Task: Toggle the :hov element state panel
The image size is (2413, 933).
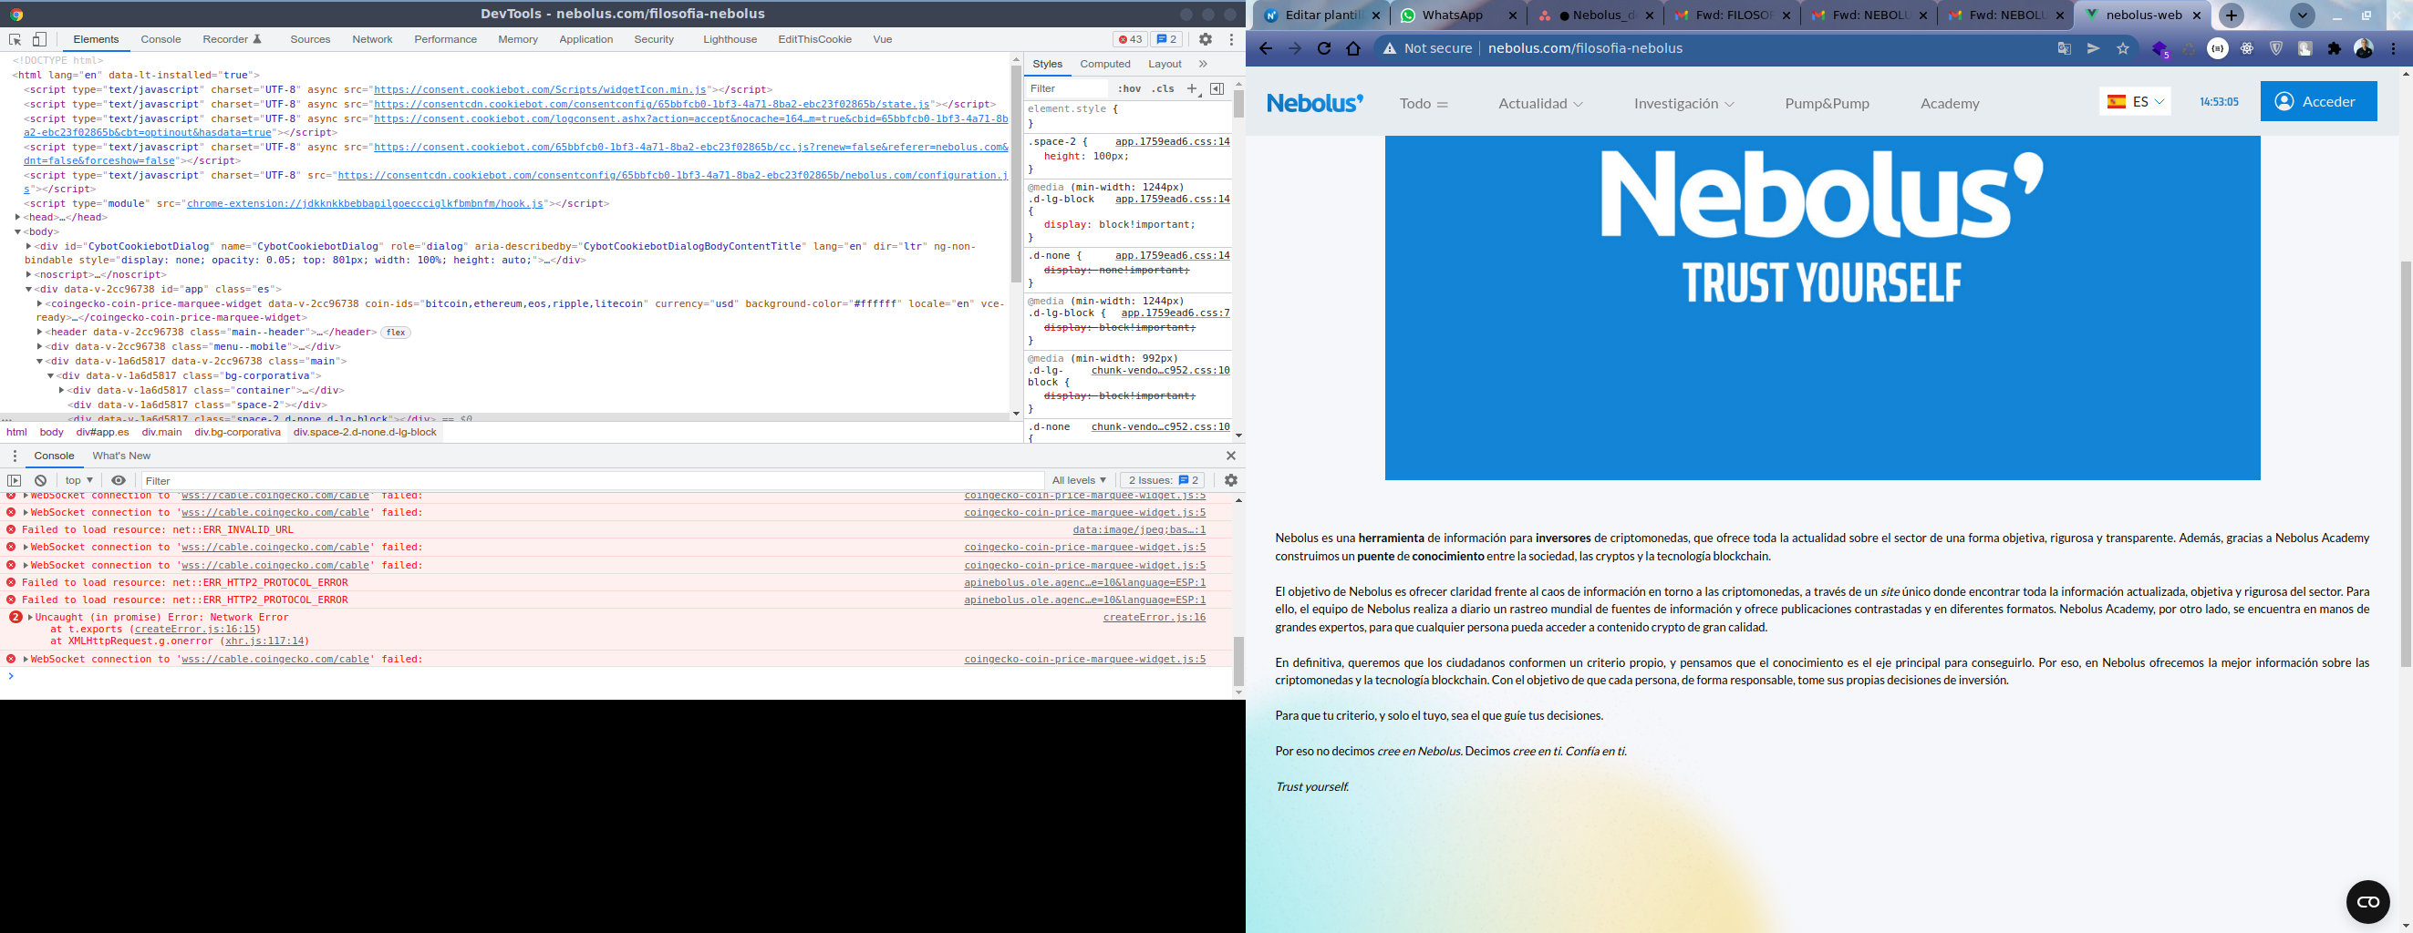Action: click(x=1129, y=89)
